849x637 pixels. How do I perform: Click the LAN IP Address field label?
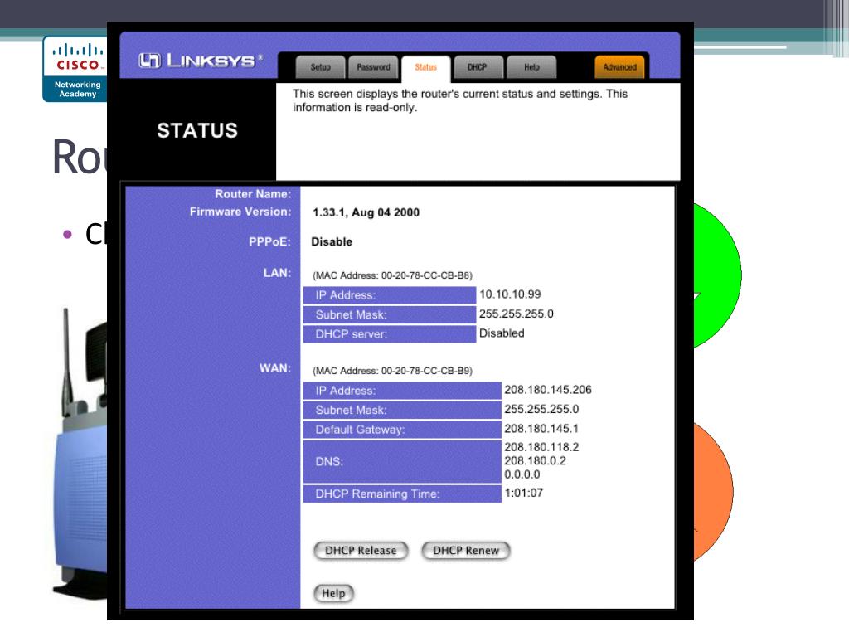pyautogui.click(x=390, y=295)
